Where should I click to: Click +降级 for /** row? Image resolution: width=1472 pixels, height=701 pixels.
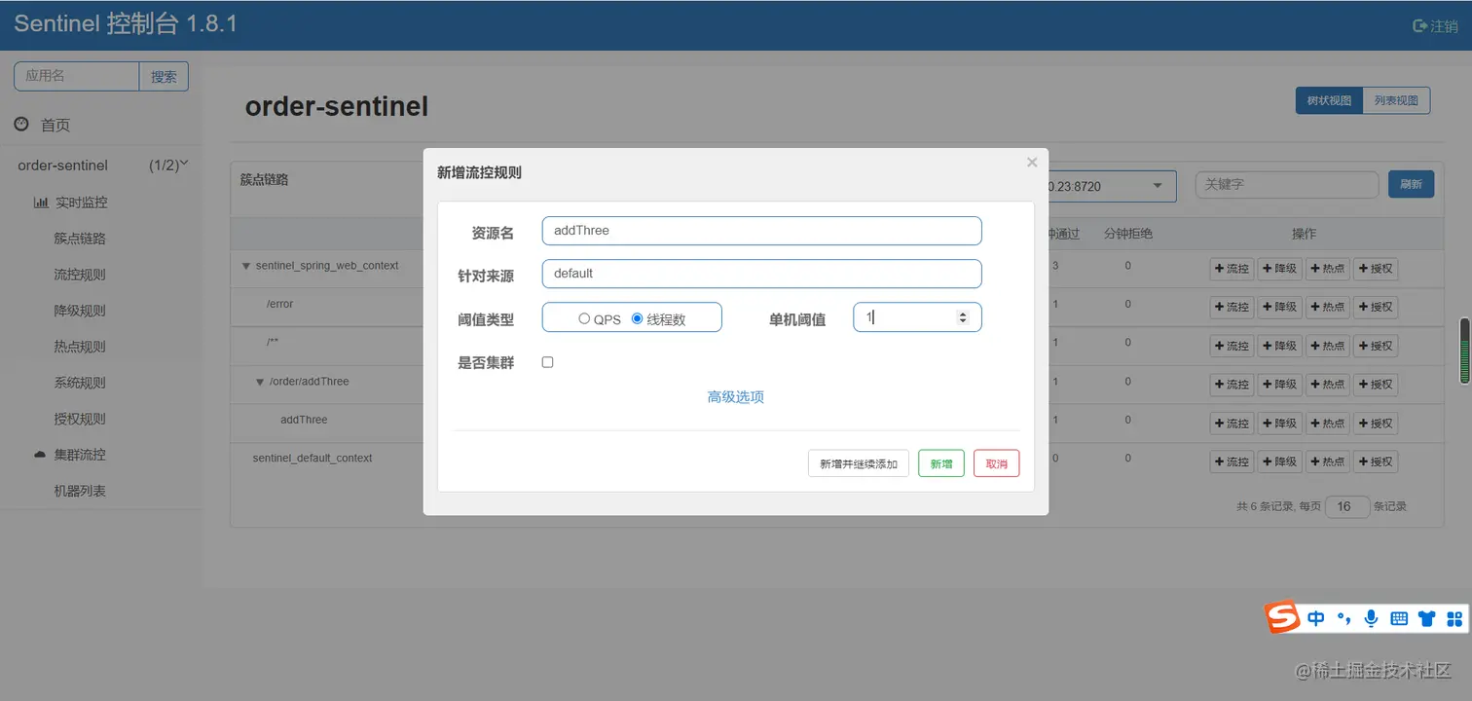[x=1279, y=346]
